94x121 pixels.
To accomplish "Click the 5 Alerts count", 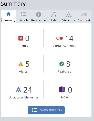I will (x=27, y=64).
